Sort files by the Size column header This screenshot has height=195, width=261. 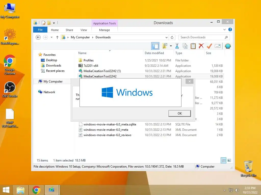pos(214,53)
